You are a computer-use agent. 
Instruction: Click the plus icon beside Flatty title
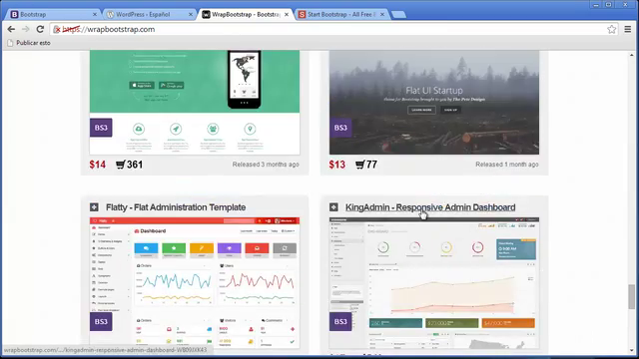tap(94, 207)
